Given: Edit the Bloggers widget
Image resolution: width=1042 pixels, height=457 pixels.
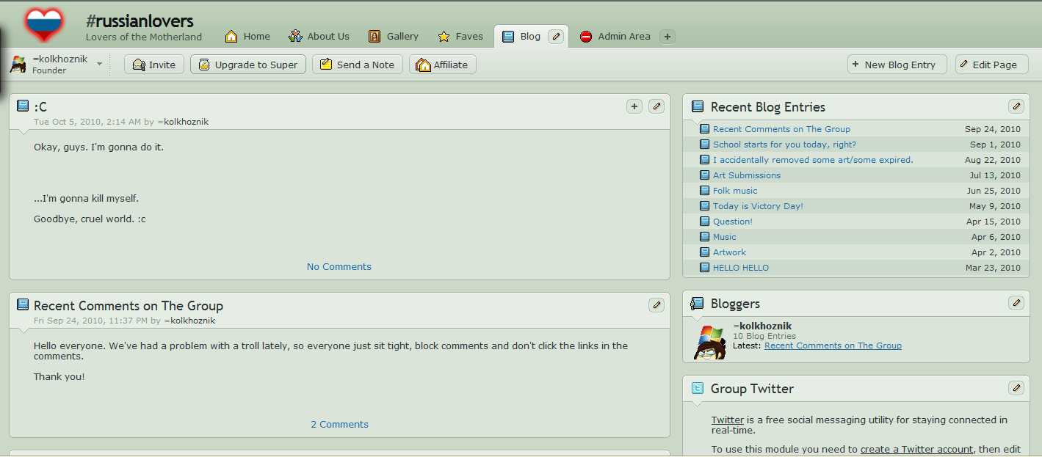Looking at the screenshot, I should coord(1016,302).
